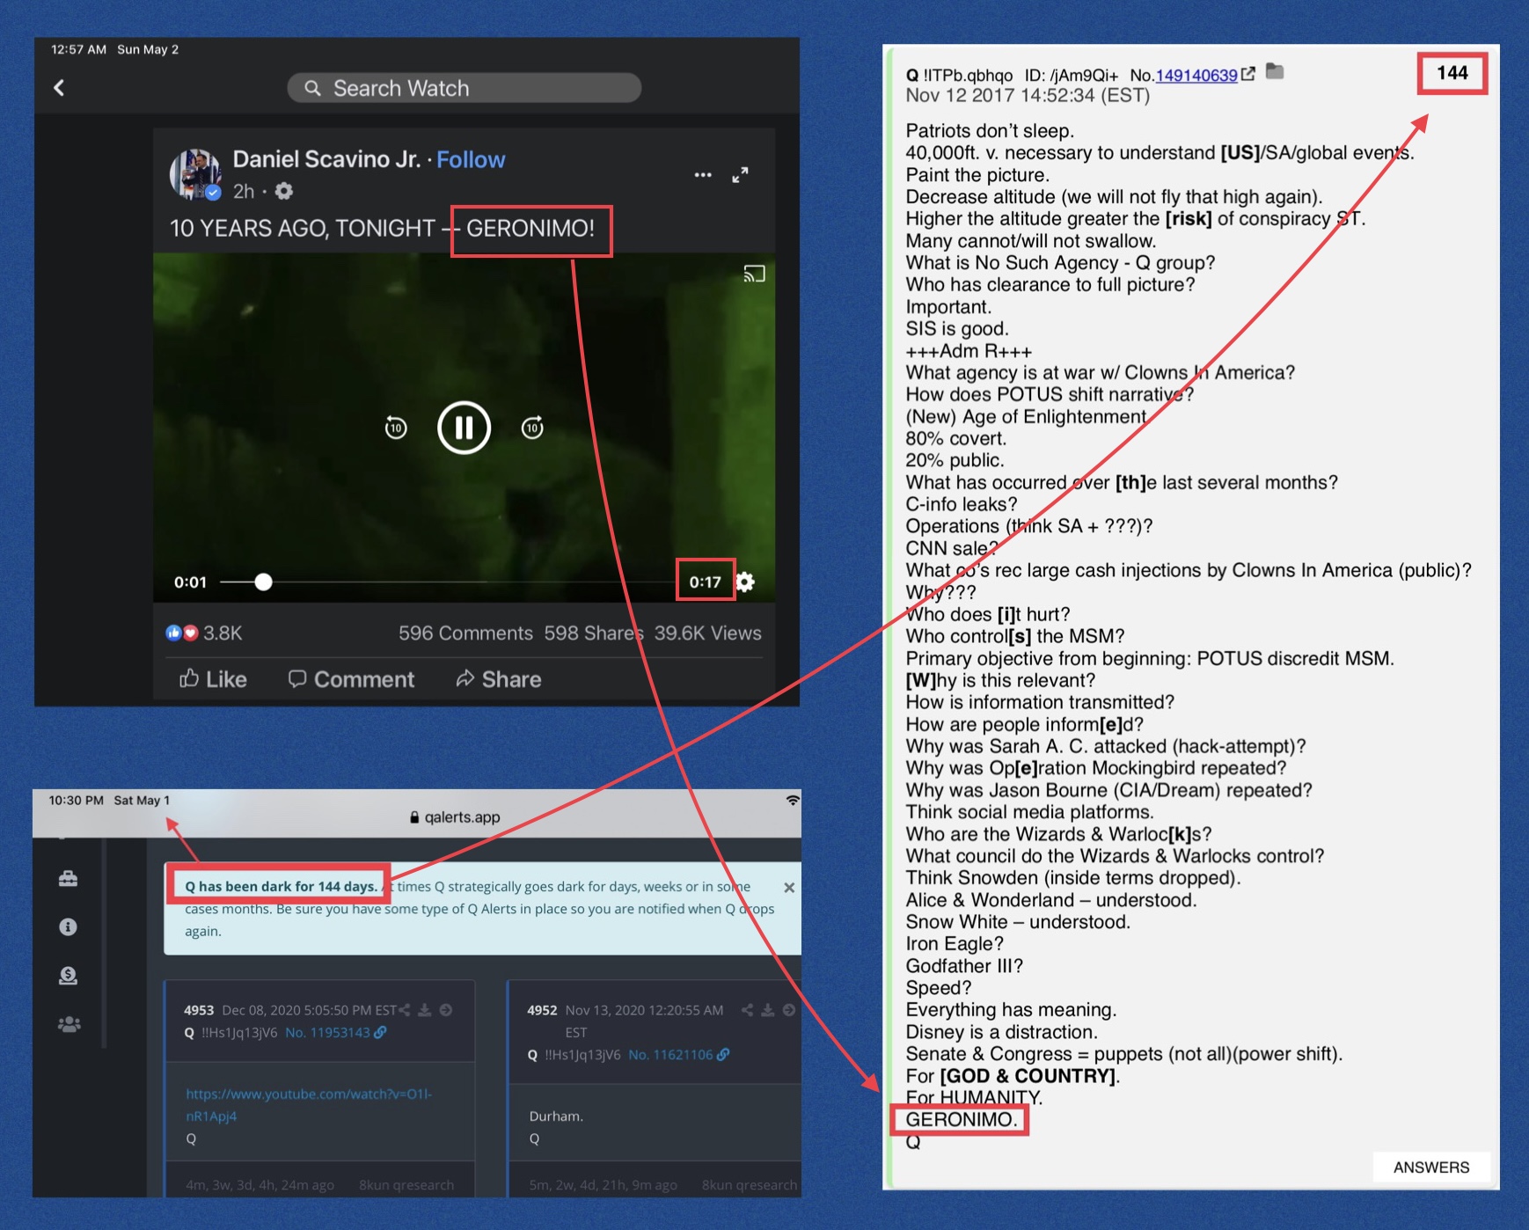Screen dimensions: 1529x1230
Task: Click the video progress scrubber knob
Action: [x=263, y=582]
